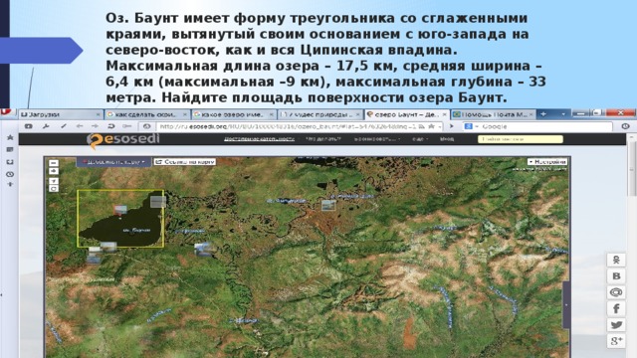Share via Odnoklassniki icon
This screenshot has height=358, width=637.
pyautogui.click(x=616, y=260)
